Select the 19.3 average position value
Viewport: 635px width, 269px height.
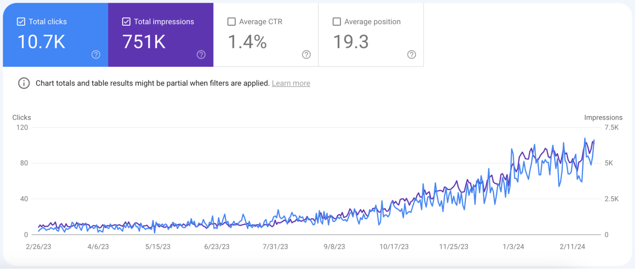coord(351,42)
